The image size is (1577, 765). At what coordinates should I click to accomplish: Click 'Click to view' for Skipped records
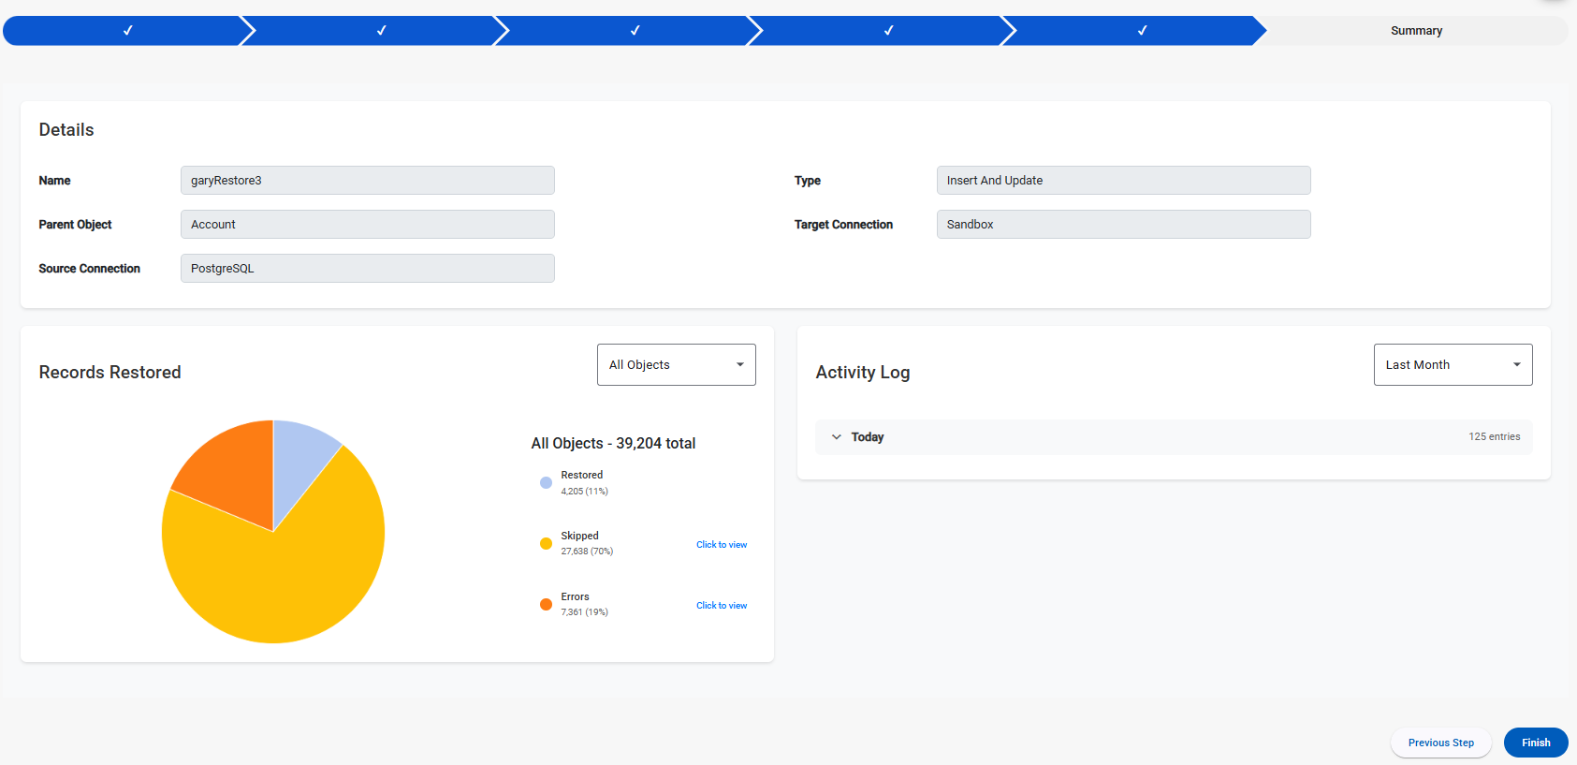click(721, 545)
